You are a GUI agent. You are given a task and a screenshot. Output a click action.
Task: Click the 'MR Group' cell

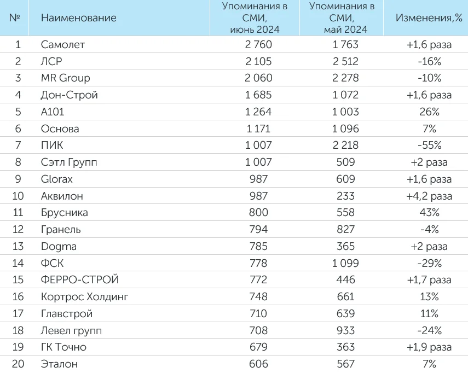click(x=65, y=78)
